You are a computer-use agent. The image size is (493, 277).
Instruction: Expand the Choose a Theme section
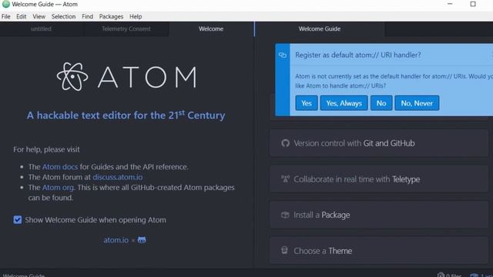[379, 251]
